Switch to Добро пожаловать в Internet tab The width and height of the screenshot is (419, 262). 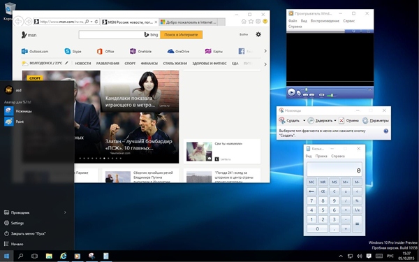189,22
